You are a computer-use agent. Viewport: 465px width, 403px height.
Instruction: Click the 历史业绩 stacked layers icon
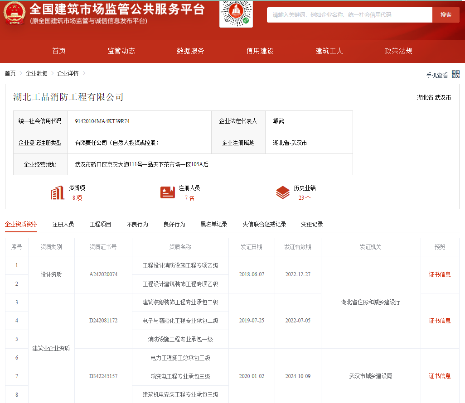click(283, 192)
